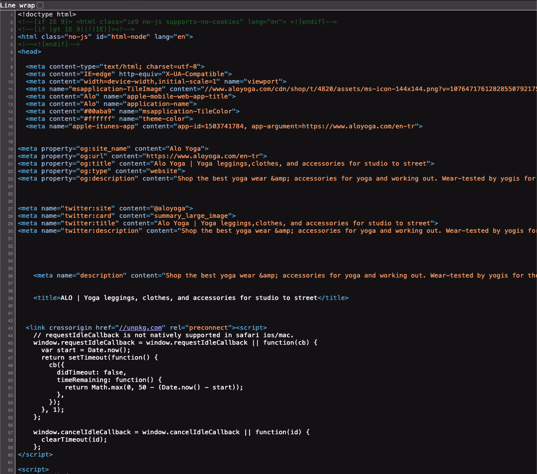Click the 'og:title' property value
Image resolution: width=537 pixels, height=474 pixels.
point(95,164)
